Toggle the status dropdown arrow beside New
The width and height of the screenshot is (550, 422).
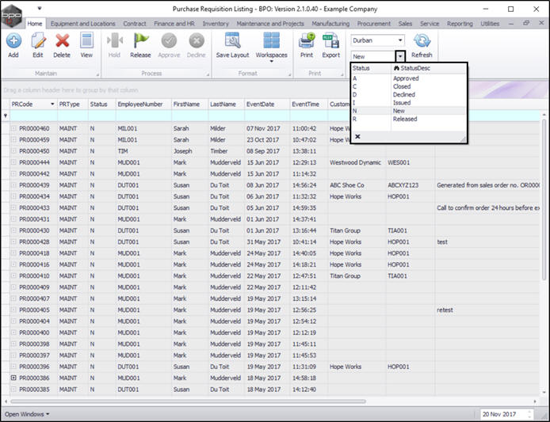[400, 57]
